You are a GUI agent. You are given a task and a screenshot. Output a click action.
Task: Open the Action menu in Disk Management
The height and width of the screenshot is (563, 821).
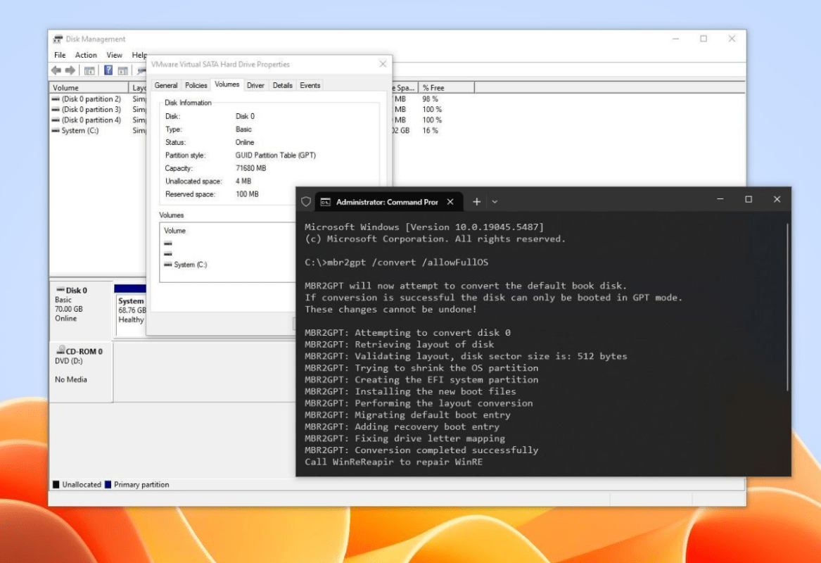(x=86, y=55)
